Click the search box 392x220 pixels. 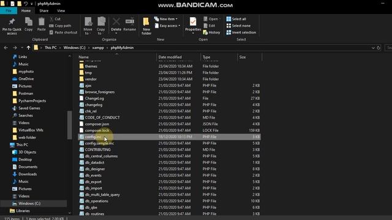(x=388, y=48)
